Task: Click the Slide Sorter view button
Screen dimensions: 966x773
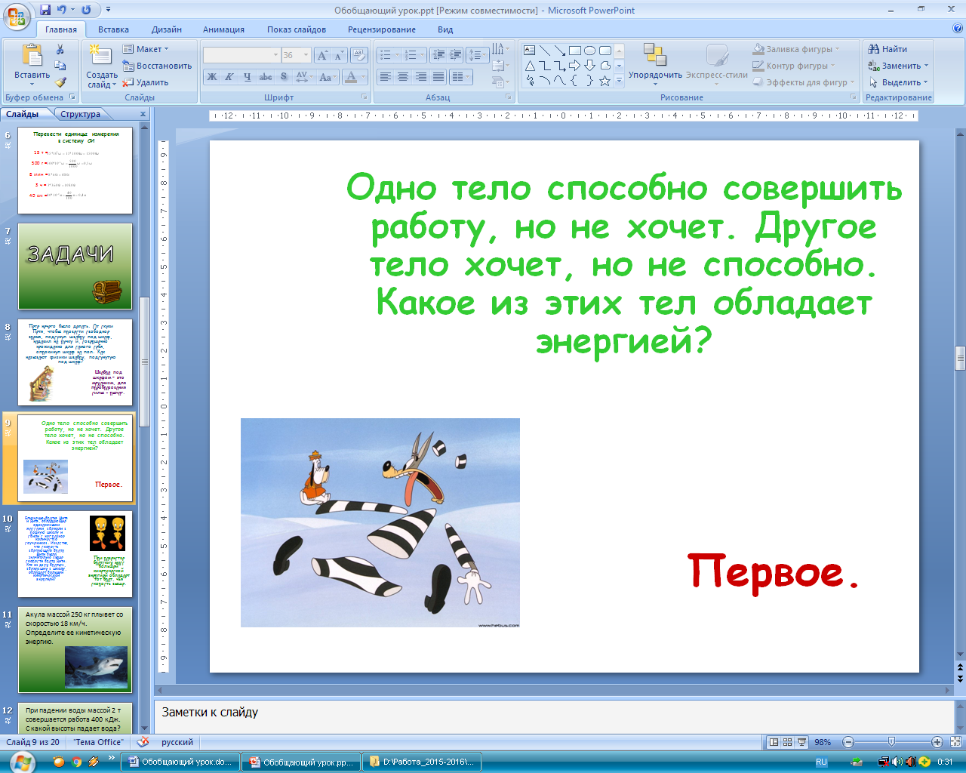Action: pos(787,742)
